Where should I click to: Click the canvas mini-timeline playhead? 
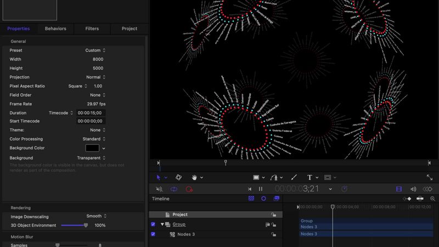coord(226,162)
